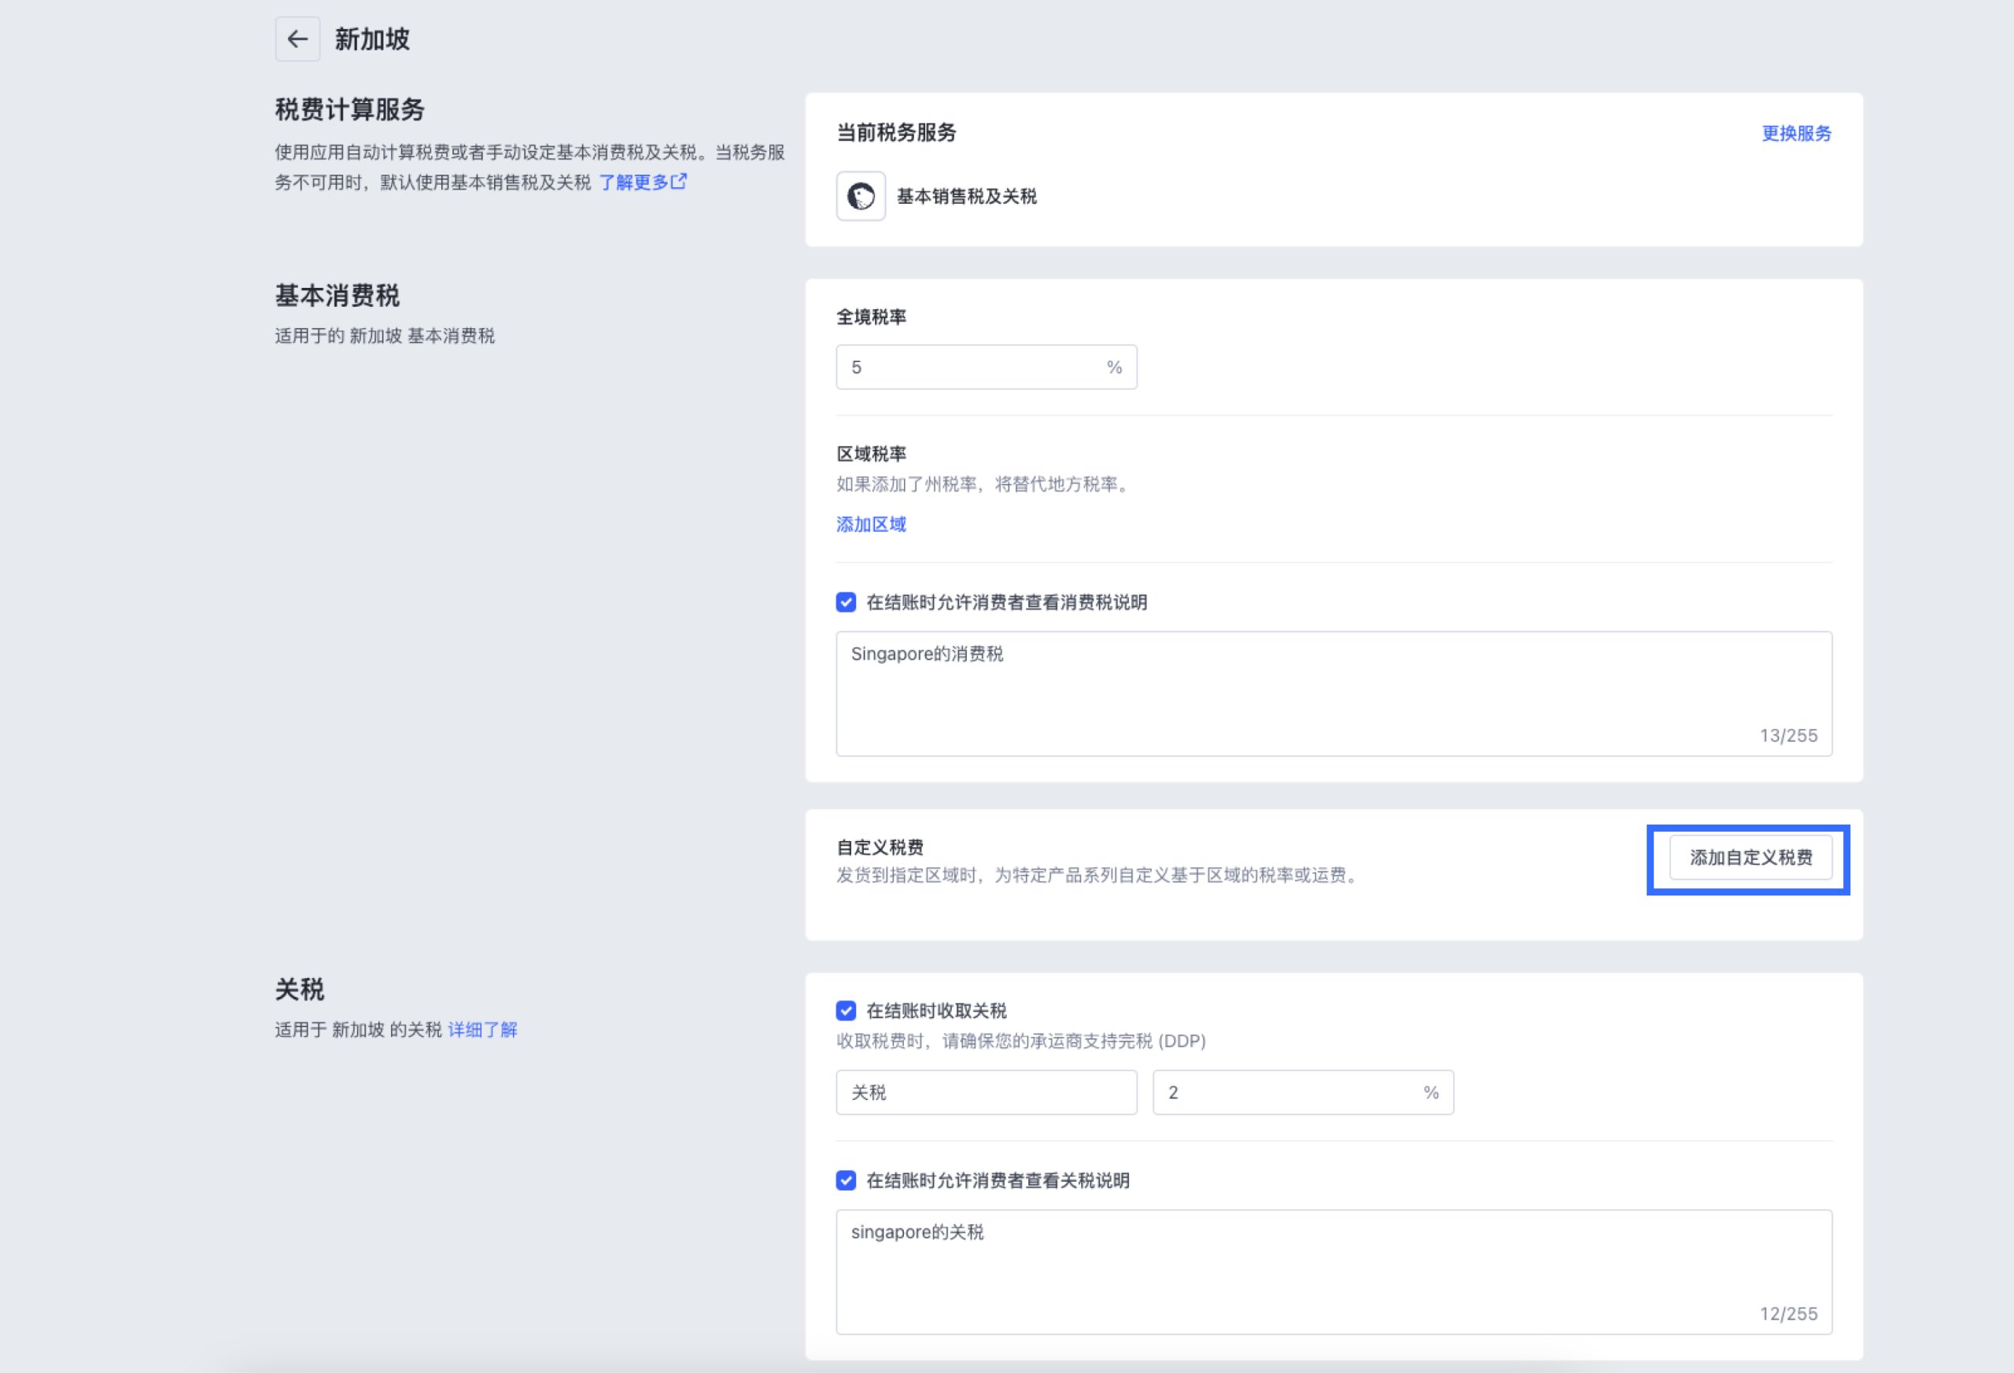
Task: Click the singapore的关税 description textarea
Action: pyautogui.click(x=1333, y=1272)
